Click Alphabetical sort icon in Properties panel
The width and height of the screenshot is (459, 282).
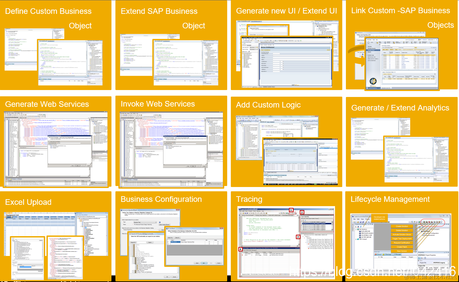(x=422, y=258)
